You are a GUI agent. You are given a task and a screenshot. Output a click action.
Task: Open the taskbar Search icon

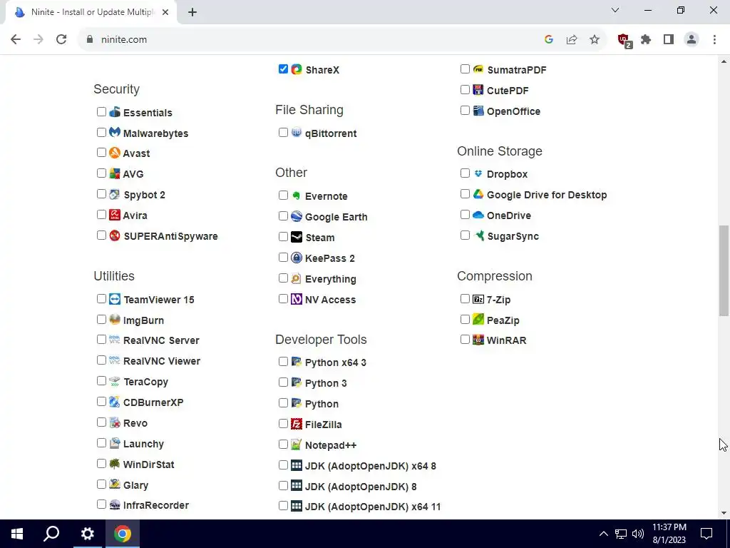[x=51, y=534]
